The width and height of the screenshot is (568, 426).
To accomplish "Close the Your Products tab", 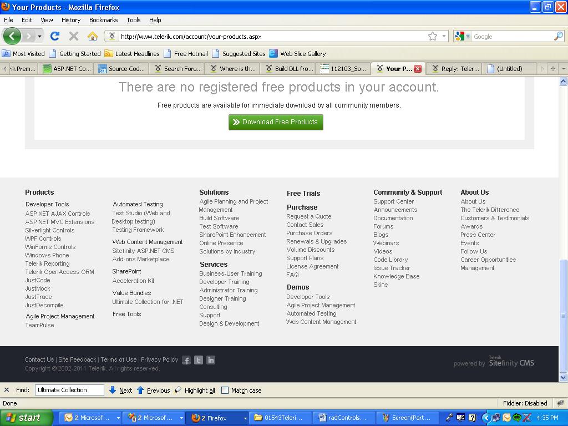I will pyautogui.click(x=418, y=69).
